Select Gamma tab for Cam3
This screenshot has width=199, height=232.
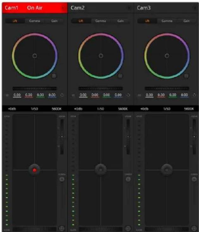[167, 21]
